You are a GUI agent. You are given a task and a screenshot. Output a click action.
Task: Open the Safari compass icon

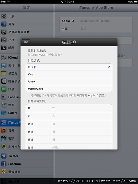(x=4, y=113)
